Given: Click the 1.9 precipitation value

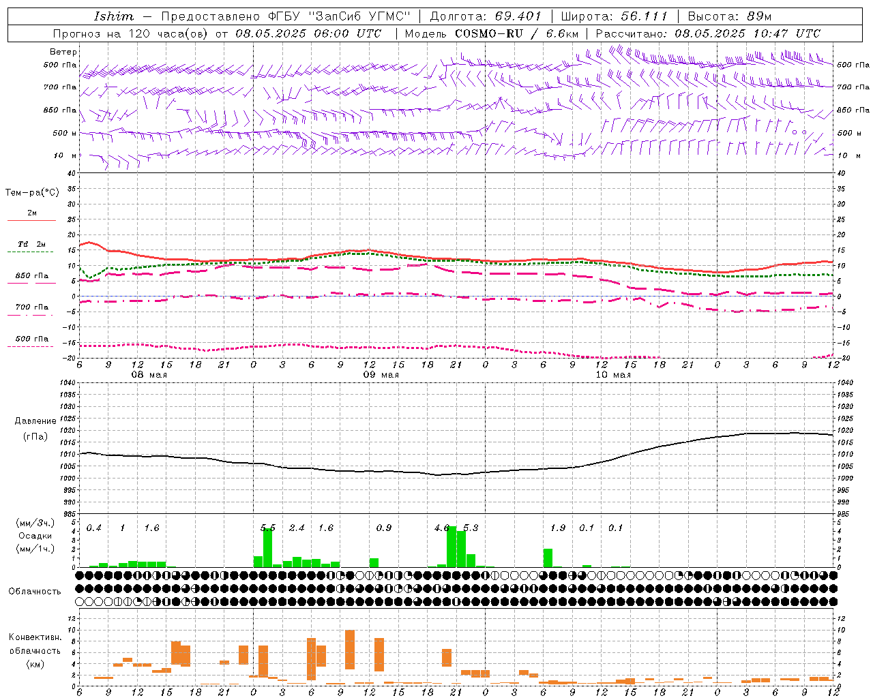Looking at the screenshot, I should (x=558, y=528).
